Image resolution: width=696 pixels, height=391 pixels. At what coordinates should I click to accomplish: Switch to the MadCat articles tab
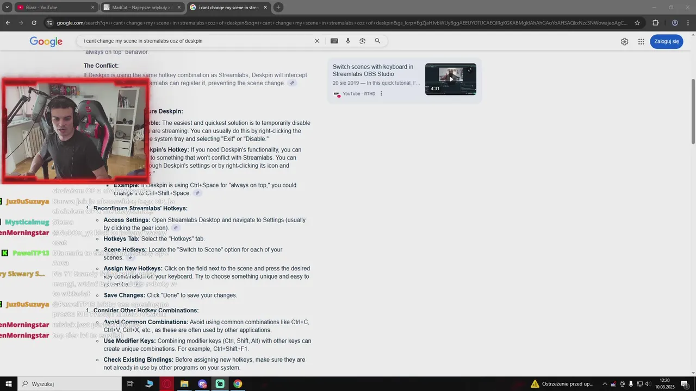pyautogui.click(x=142, y=8)
